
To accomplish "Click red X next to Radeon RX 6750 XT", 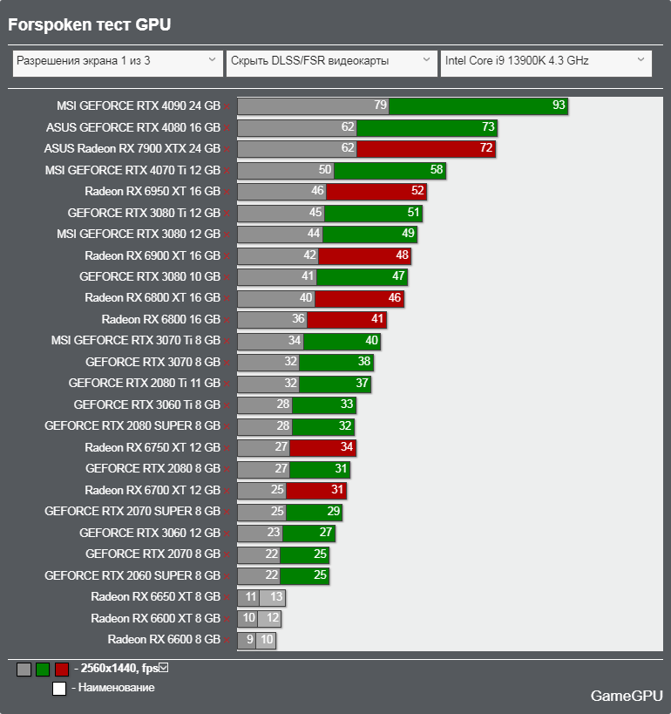I will (x=227, y=448).
